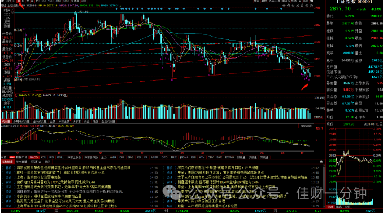Image resolution: width=383 pixels, height=213 pixels.
Task: Open the 社区 tab in the news panel
Action: (x=47, y=162)
